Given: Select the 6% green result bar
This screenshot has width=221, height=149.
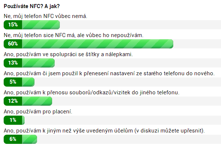Looking at the screenshot, I should [20, 139].
